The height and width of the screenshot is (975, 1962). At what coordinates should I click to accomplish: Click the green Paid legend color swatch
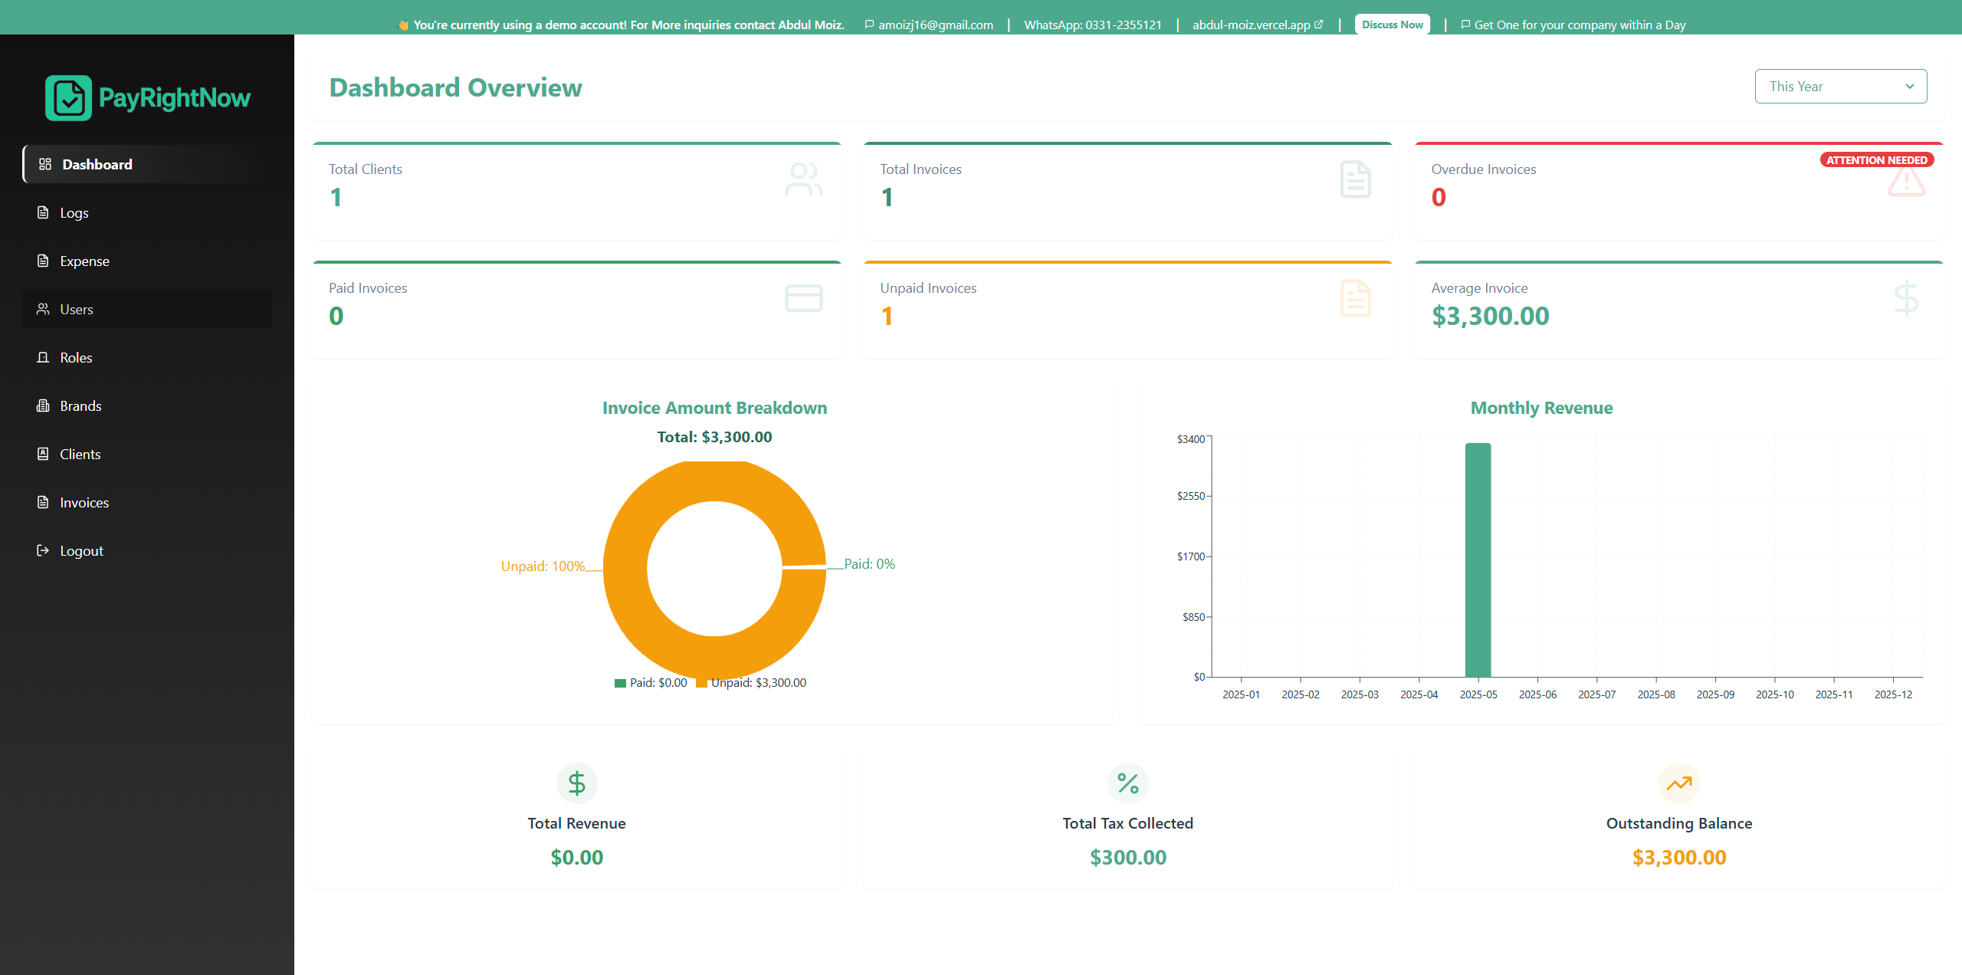[x=620, y=683]
